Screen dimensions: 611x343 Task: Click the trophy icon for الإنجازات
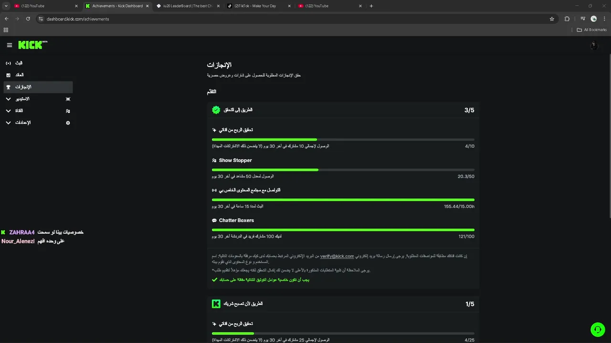(x=8, y=87)
